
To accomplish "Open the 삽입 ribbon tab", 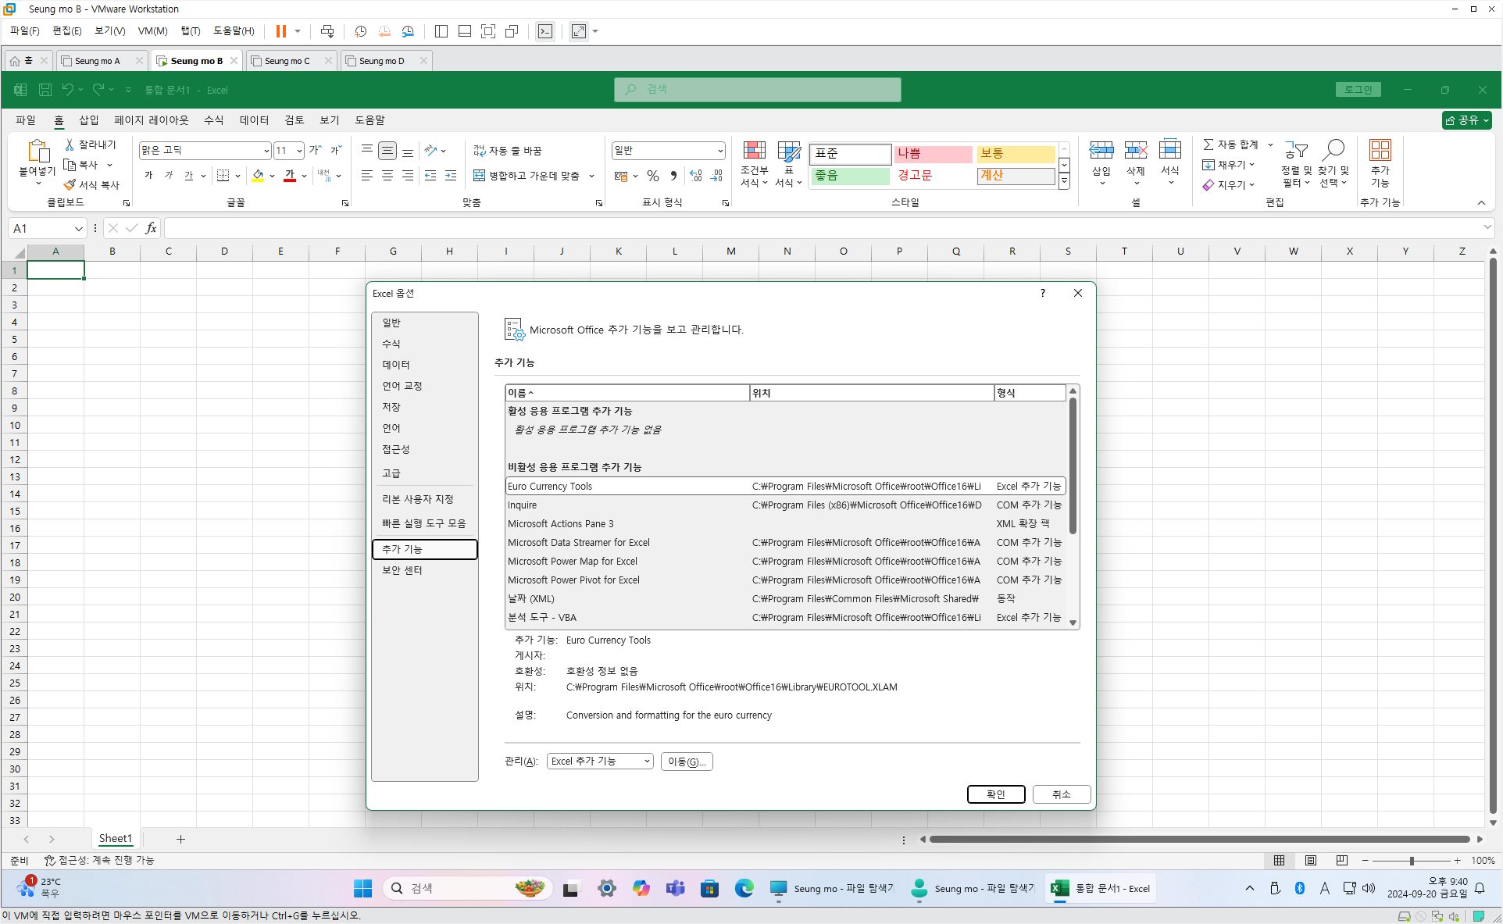I will pyautogui.click(x=89, y=120).
